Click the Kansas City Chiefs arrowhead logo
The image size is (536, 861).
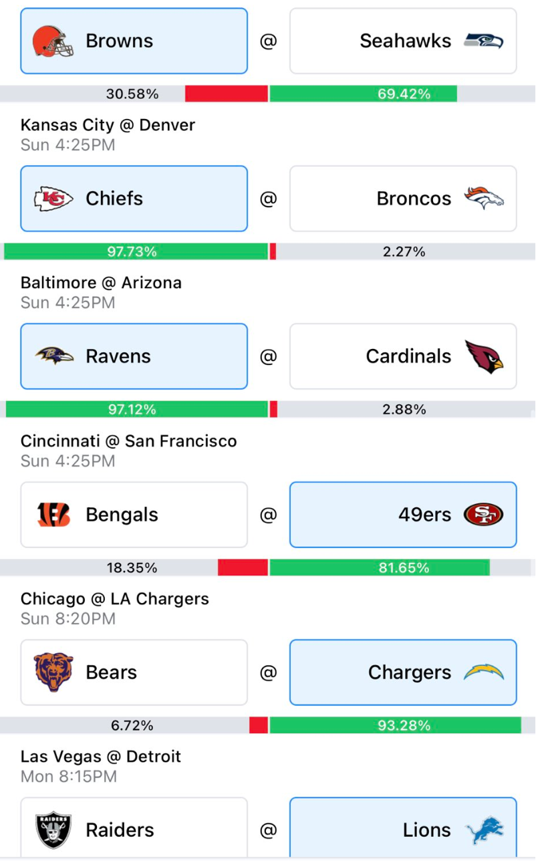click(53, 199)
